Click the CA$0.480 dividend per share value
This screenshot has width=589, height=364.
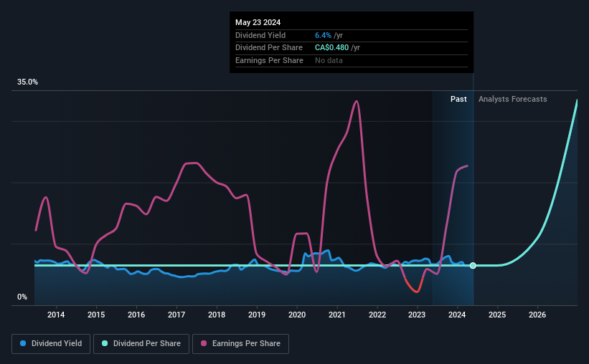[331, 48]
